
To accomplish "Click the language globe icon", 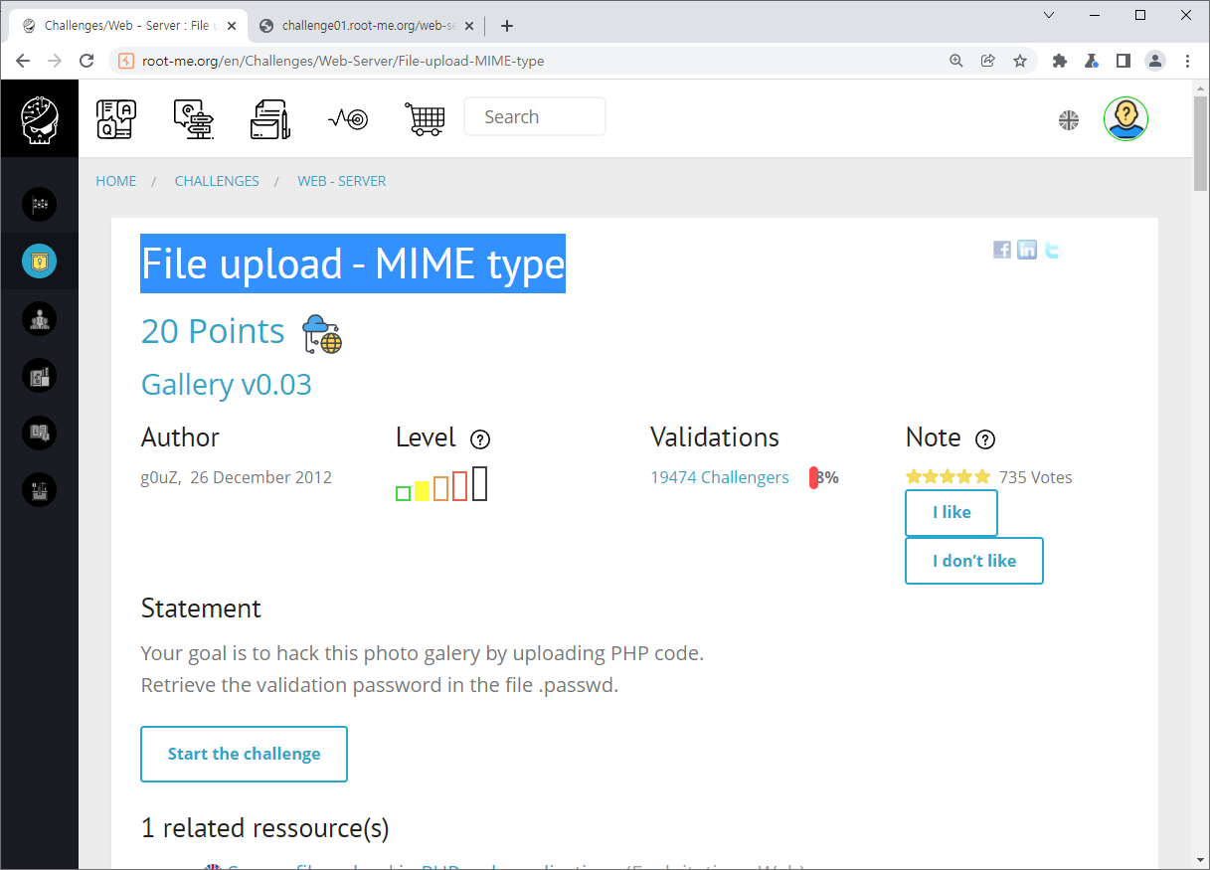I will [x=1069, y=120].
